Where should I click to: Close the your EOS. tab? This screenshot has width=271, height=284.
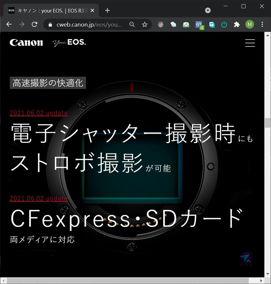[x=92, y=11]
